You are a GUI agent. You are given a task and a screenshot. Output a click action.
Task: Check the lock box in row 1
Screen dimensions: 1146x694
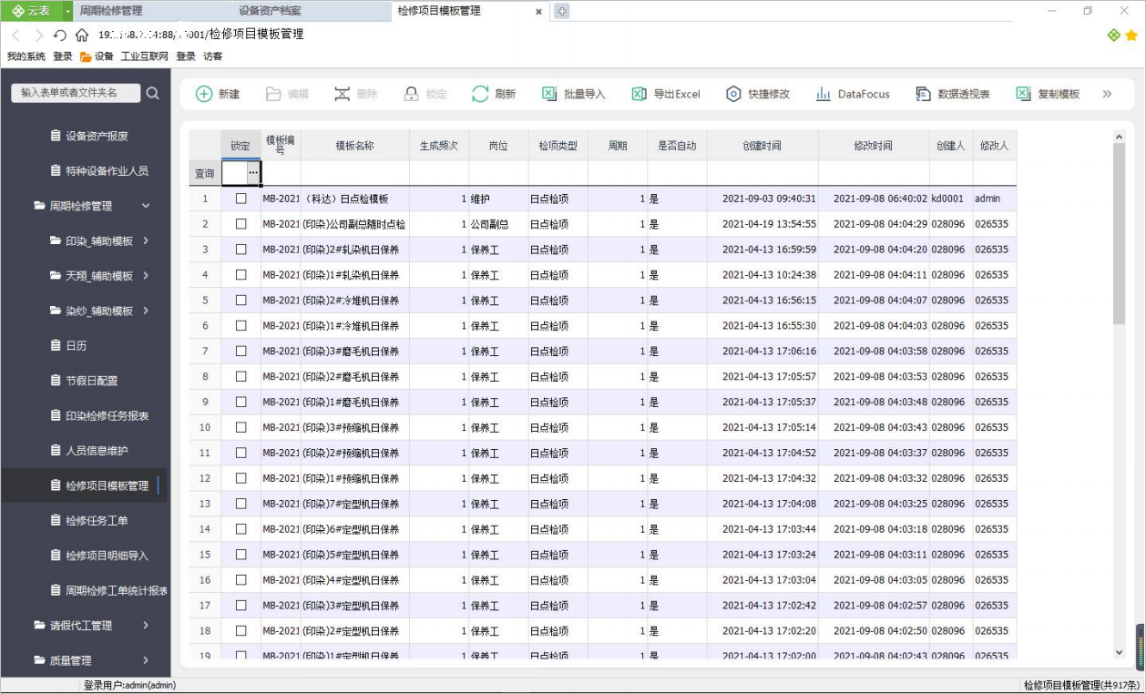point(241,198)
